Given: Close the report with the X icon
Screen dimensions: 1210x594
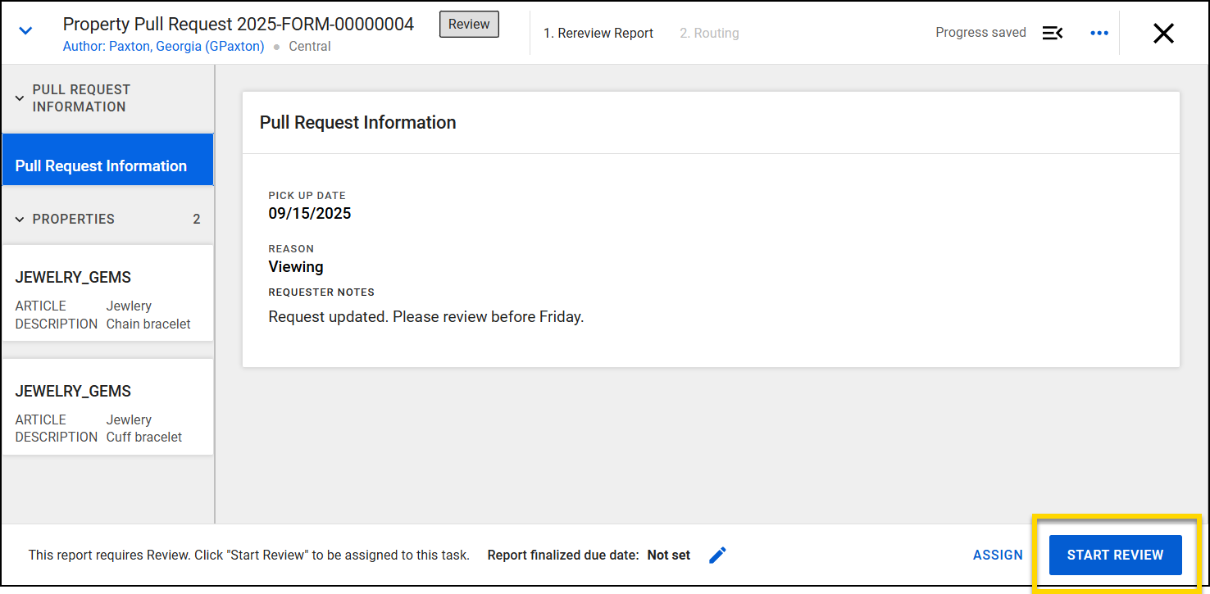Looking at the screenshot, I should (1163, 33).
